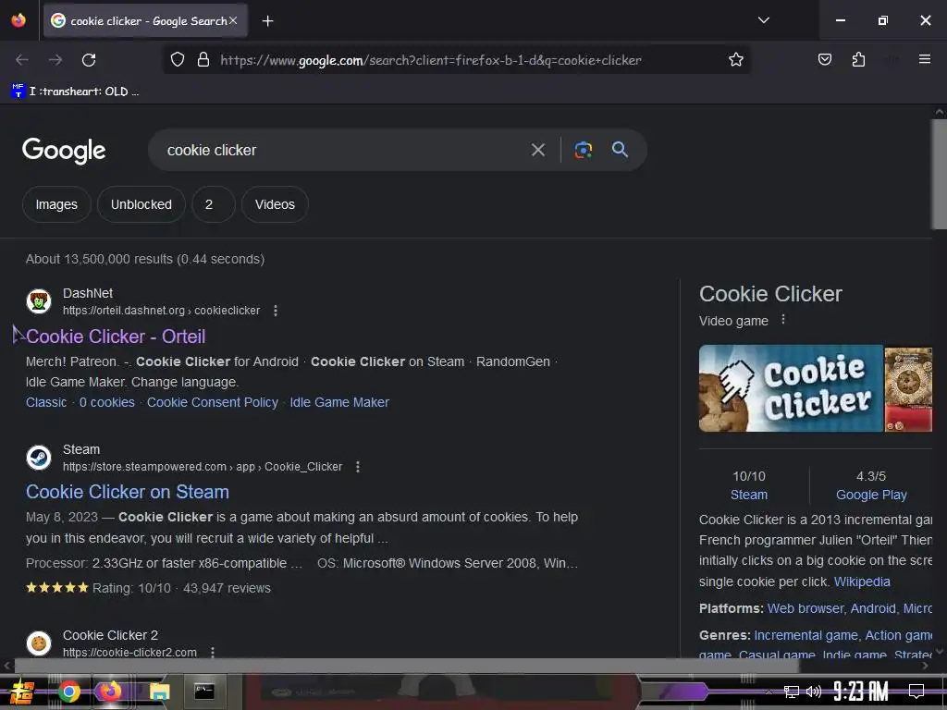
Task: Clear the search box with X
Action: (537, 150)
